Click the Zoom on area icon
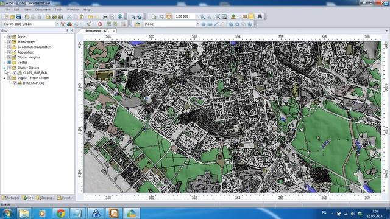390x219 pixels. pos(224,16)
